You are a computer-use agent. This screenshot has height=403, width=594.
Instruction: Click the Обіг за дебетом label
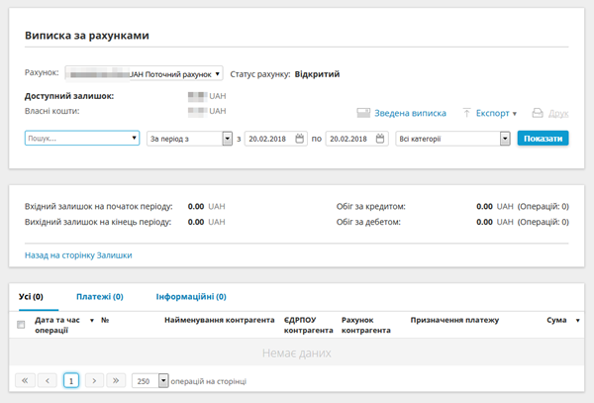368,222
